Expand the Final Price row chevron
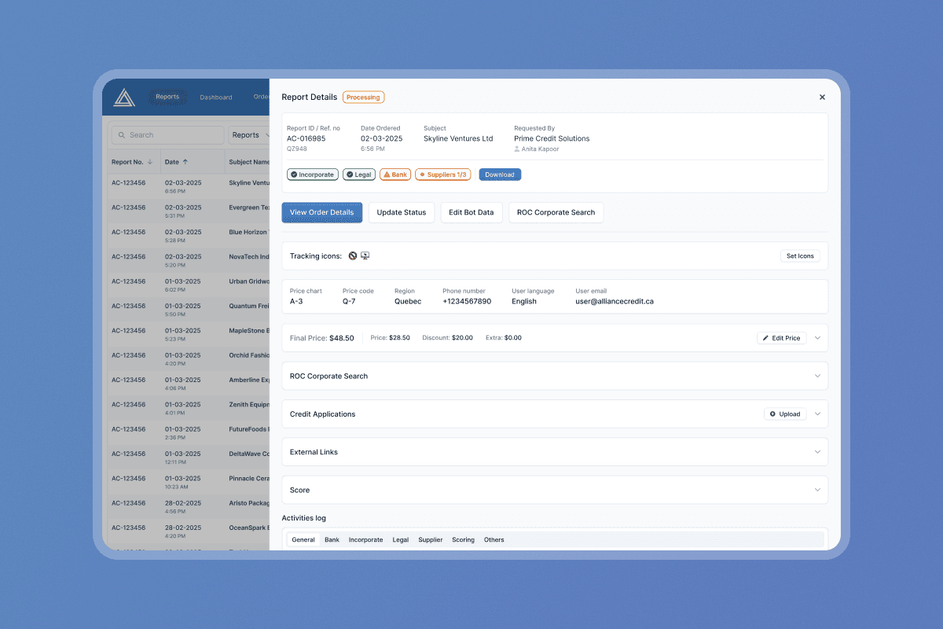 coord(817,338)
